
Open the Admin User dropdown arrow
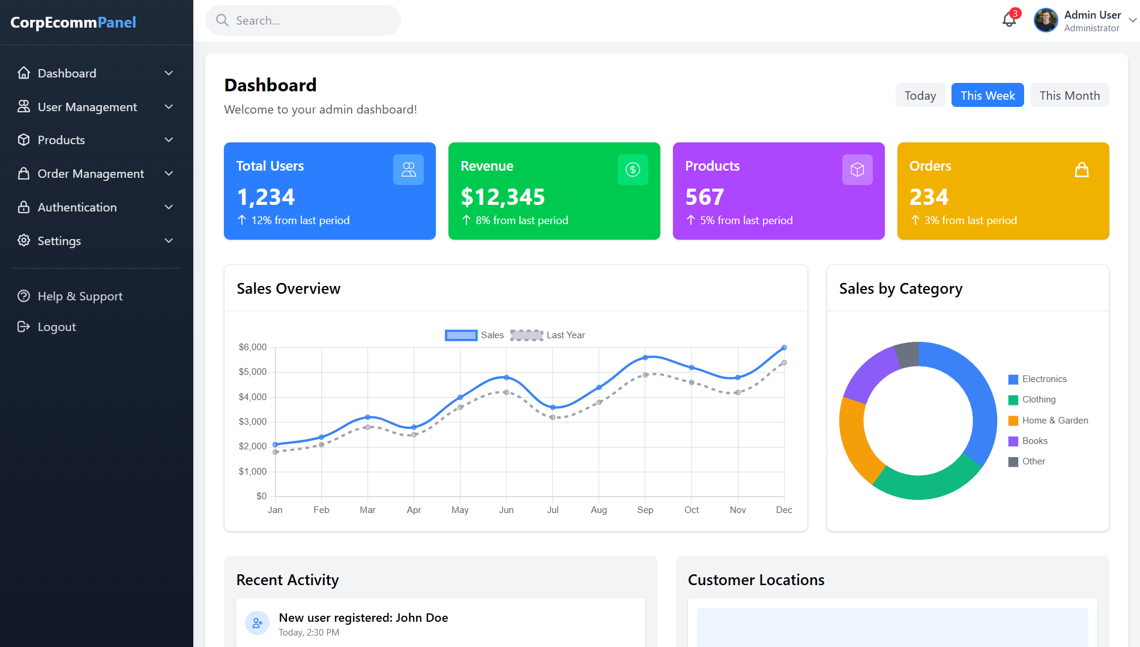pos(1132,20)
